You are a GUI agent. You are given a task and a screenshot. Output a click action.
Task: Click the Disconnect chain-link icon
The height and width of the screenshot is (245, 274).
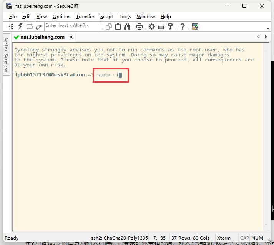click(x=38, y=27)
